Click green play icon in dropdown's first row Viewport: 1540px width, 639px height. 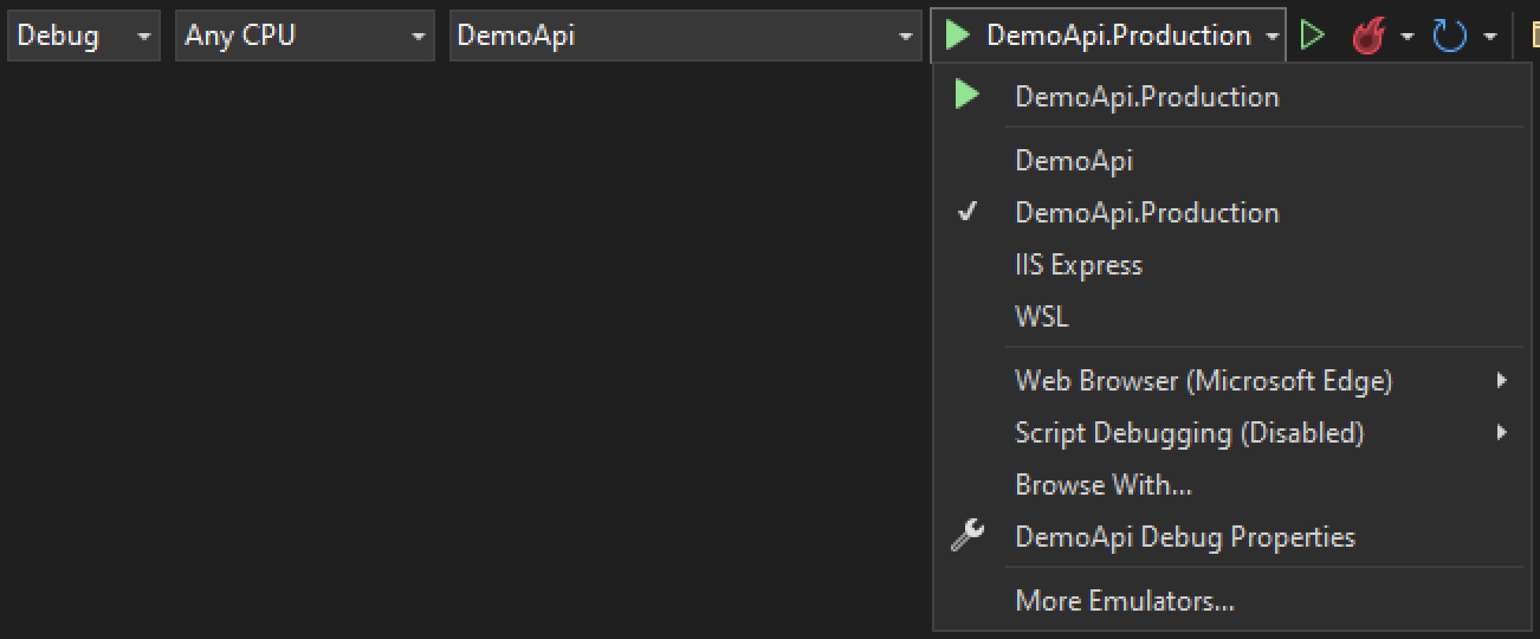(966, 95)
